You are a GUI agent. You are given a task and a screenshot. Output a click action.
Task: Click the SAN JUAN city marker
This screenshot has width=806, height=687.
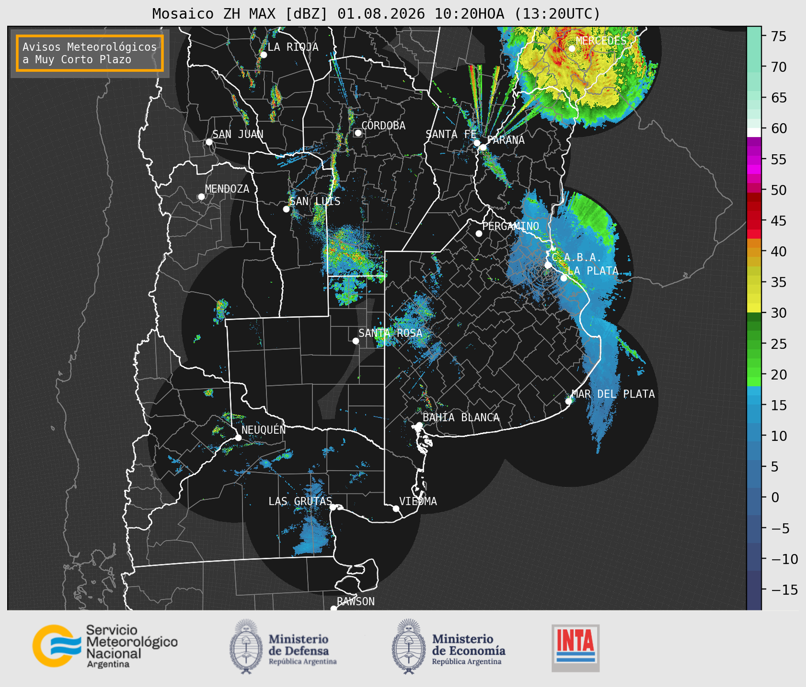pos(209,142)
